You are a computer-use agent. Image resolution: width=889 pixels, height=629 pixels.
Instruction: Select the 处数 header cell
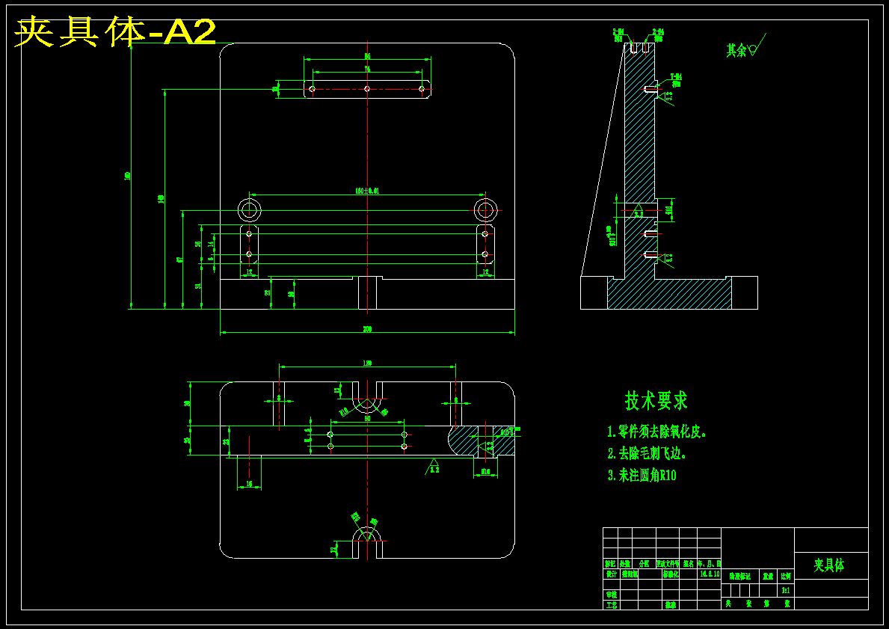click(x=625, y=564)
